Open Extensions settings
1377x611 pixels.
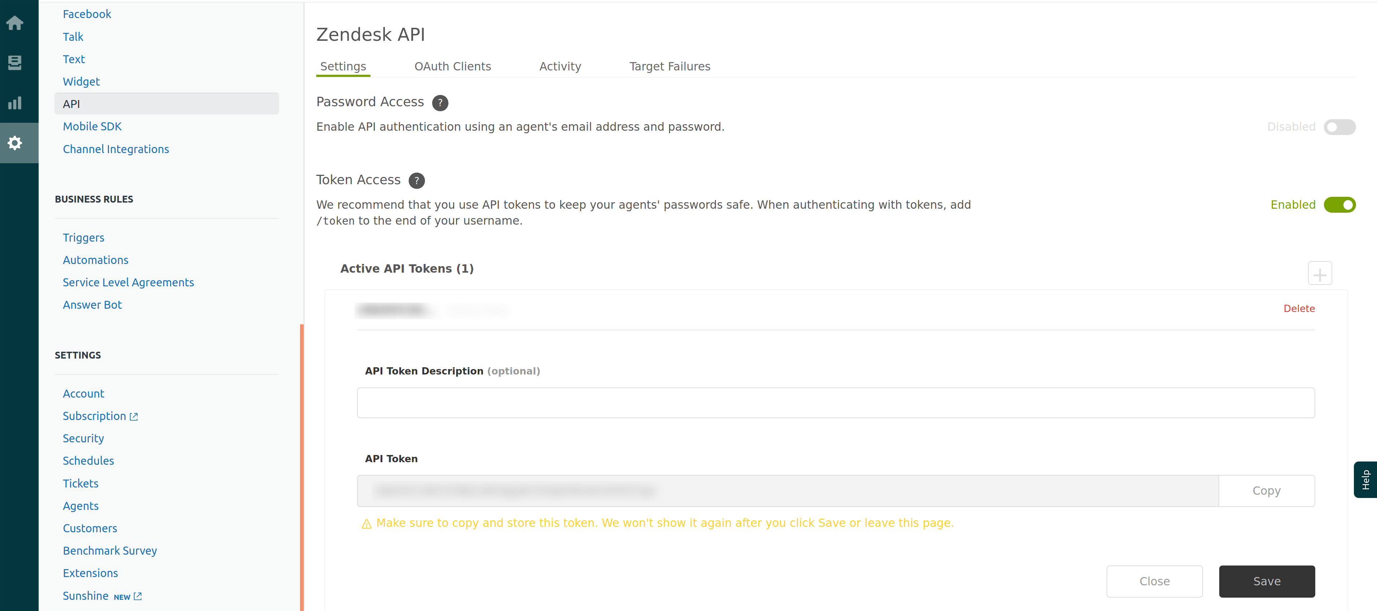tap(90, 573)
